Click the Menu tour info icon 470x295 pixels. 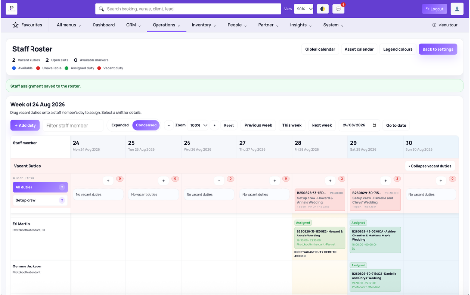(x=434, y=25)
